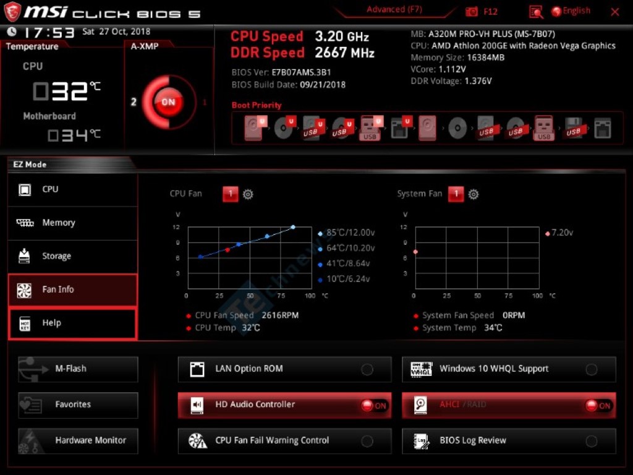Select A-XMP profile 1
The width and height of the screenshot is (633, 475).
(x=205, y=102)
